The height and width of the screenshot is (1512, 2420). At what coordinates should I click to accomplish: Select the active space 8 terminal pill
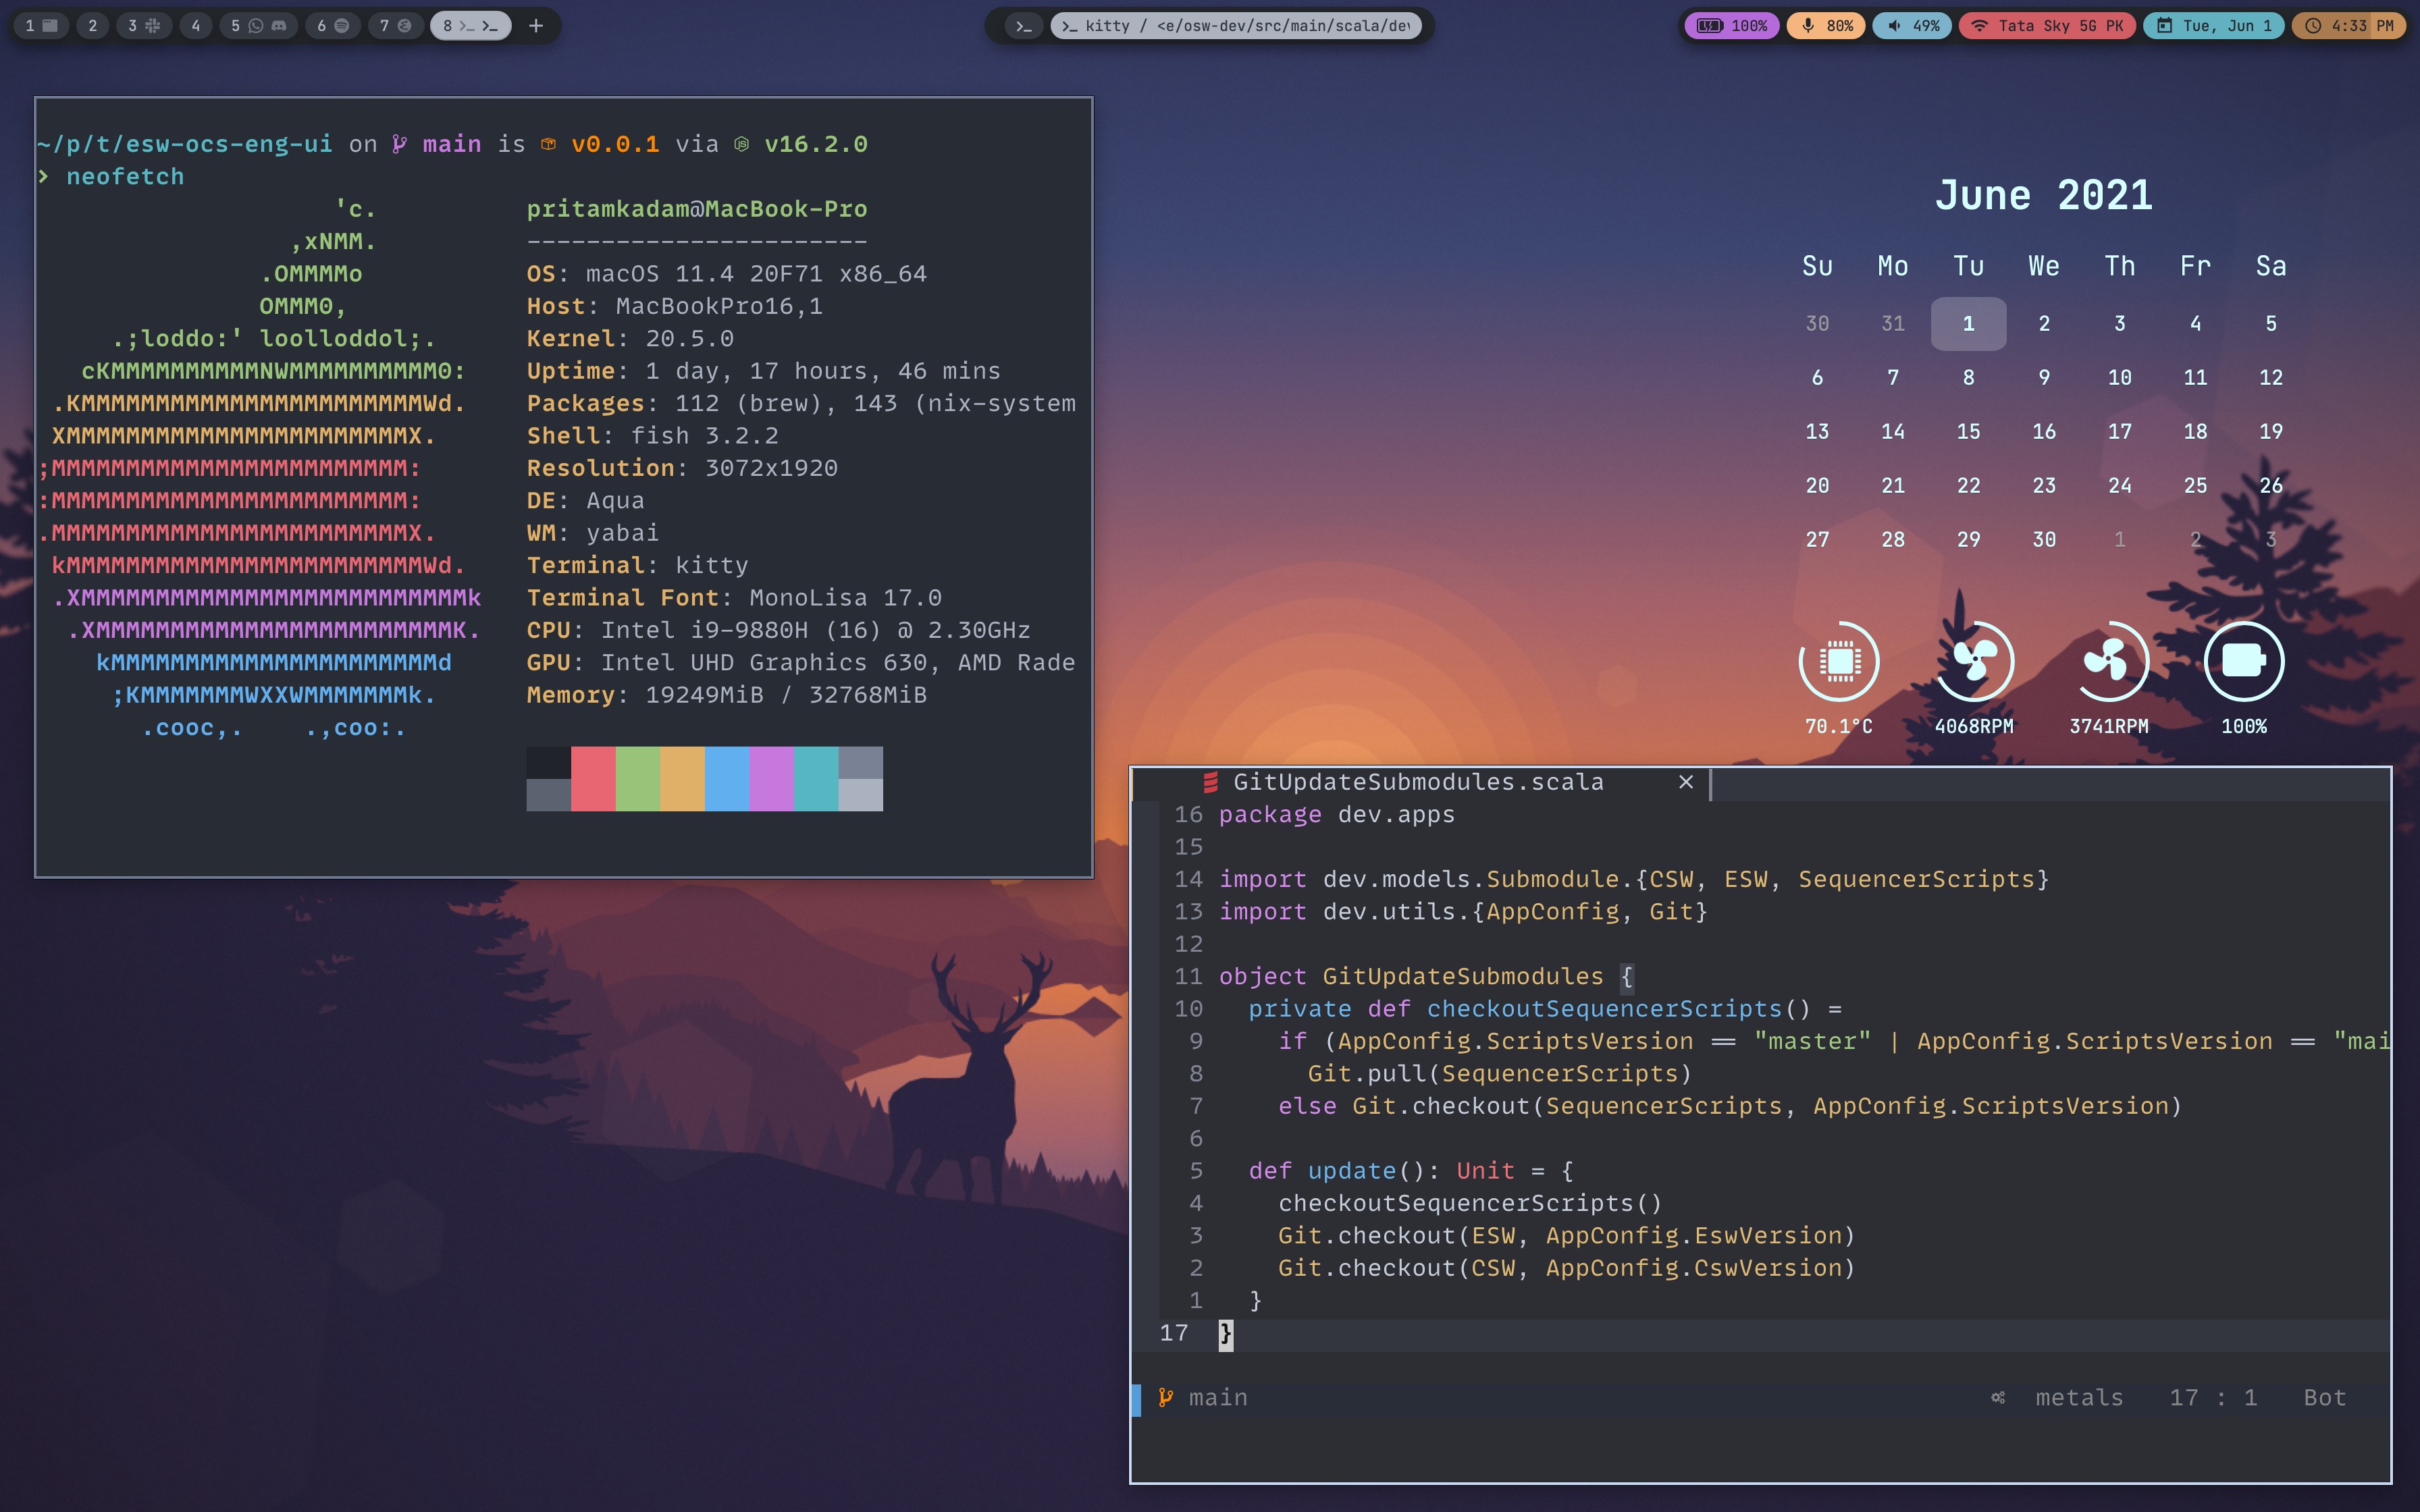click(471, 26)
